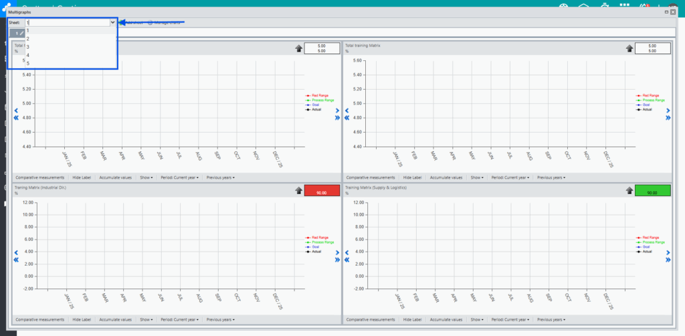The height and width of the screenshot is (336, 685).
Task: Maximize the Multigraphs window
Action: point(667,13)
